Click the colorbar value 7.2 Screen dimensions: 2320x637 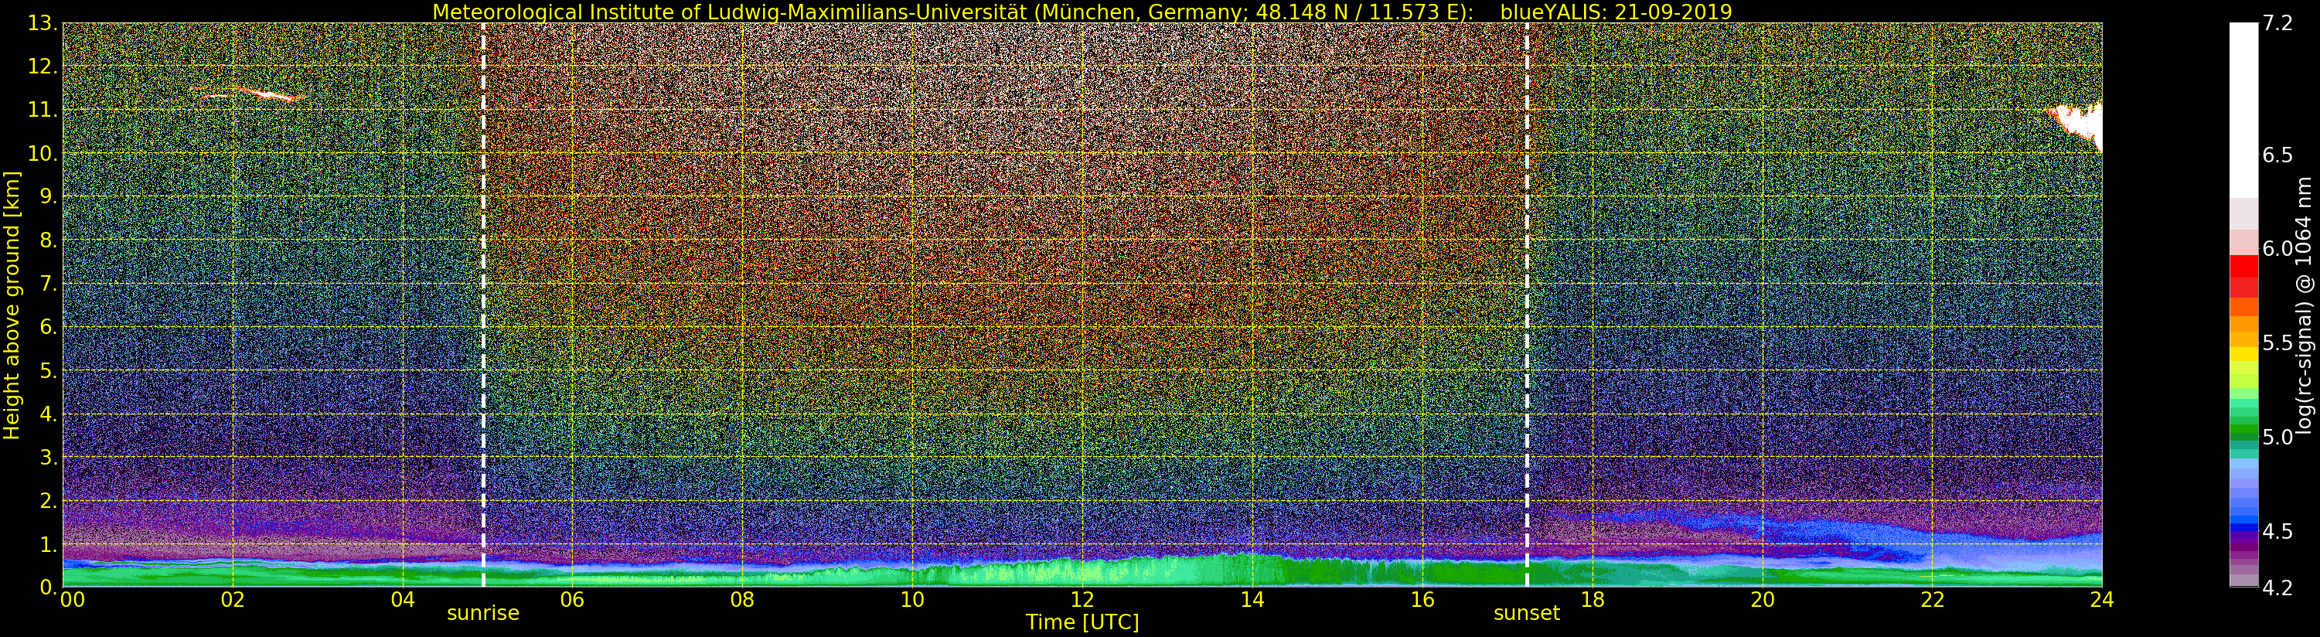(x=2277, y=23)
